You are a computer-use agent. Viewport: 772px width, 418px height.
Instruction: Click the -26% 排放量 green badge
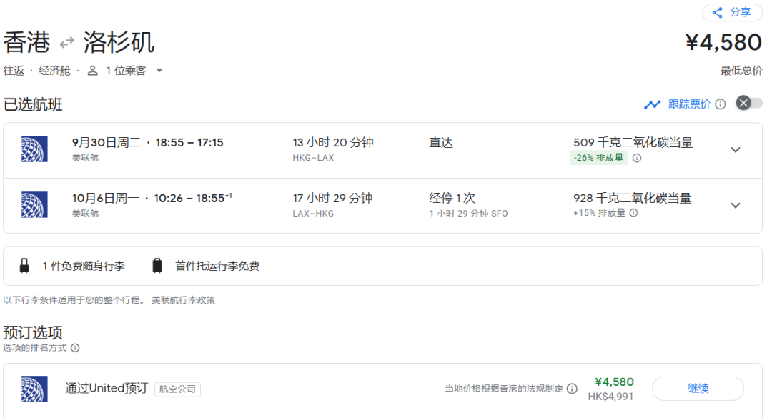(599, 158)
